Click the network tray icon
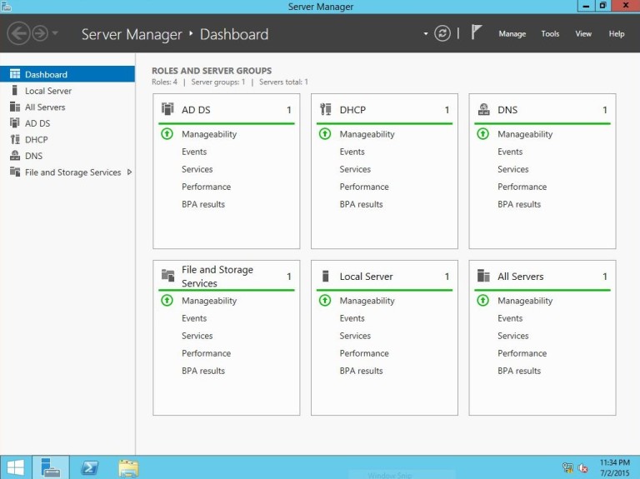The height and width of the screenshot is (479, 640). pyautogui.click(x=567, y=467)
